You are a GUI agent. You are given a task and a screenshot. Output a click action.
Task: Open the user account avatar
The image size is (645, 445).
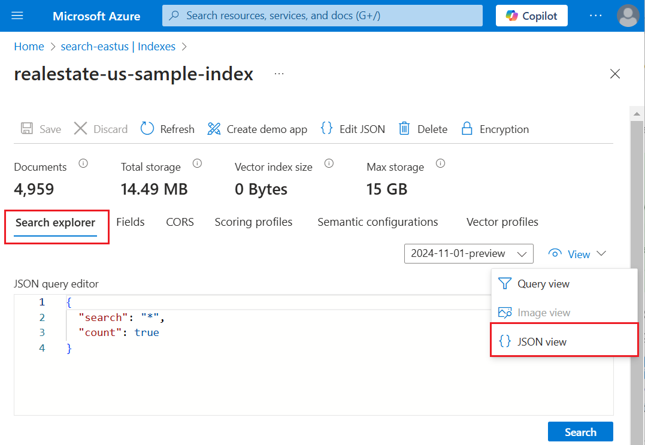click(628, 16)
